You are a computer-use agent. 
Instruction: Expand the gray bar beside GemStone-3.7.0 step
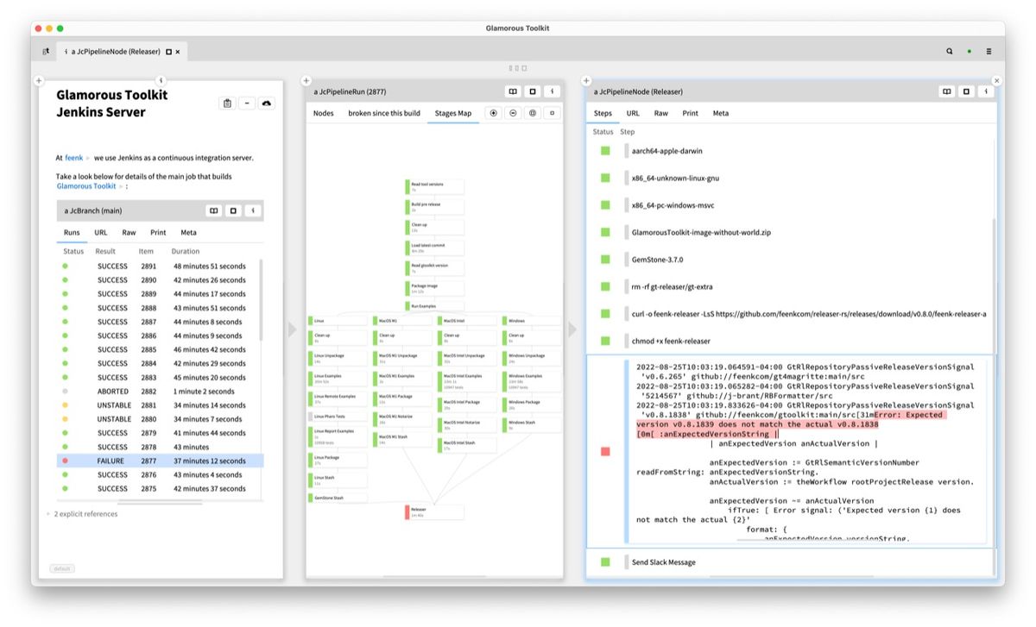coord(625,260)
